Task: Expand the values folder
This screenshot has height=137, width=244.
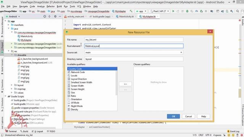Action: pyautogui.click(x=12, y=92)
